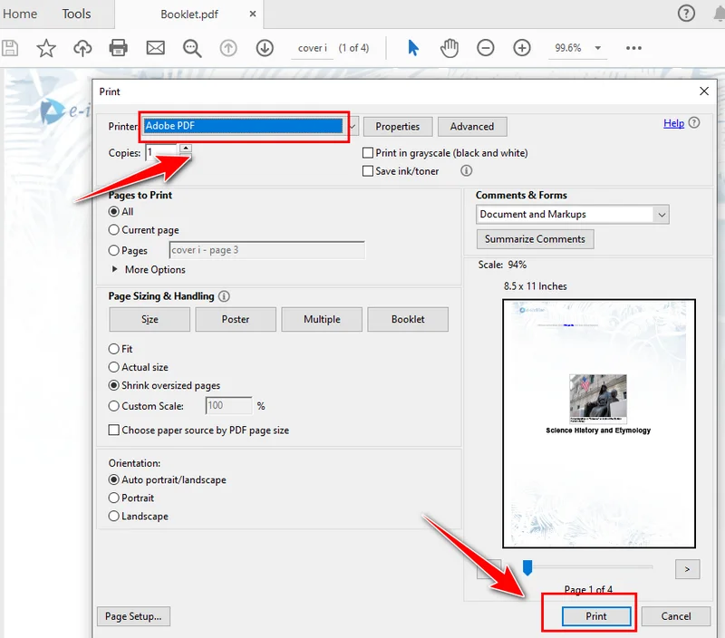Open the email/share PDF icon
The height and width of the screenshot is (638, 725).
[155, 48]
